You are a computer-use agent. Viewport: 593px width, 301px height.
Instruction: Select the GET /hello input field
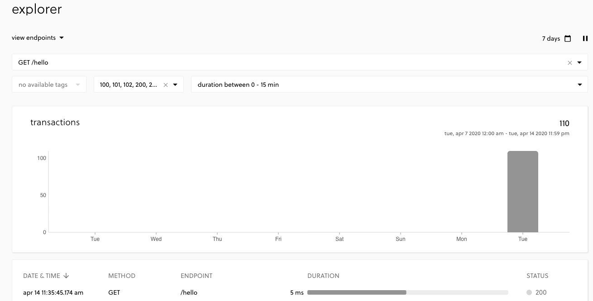(272, 62)
